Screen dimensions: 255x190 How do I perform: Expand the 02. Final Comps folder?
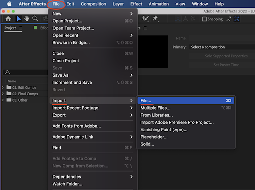tap(3, 94)
